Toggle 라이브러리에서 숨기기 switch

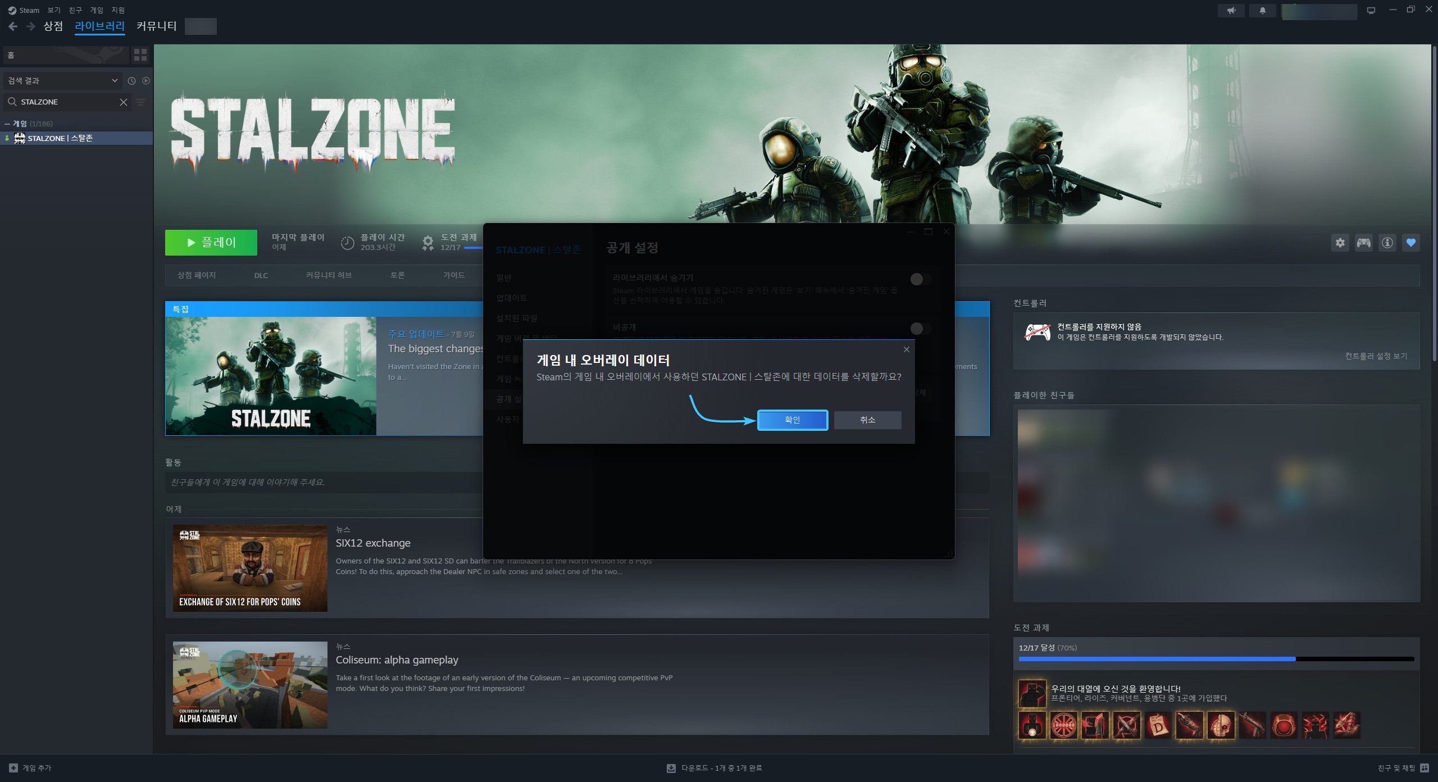(920, 279)
